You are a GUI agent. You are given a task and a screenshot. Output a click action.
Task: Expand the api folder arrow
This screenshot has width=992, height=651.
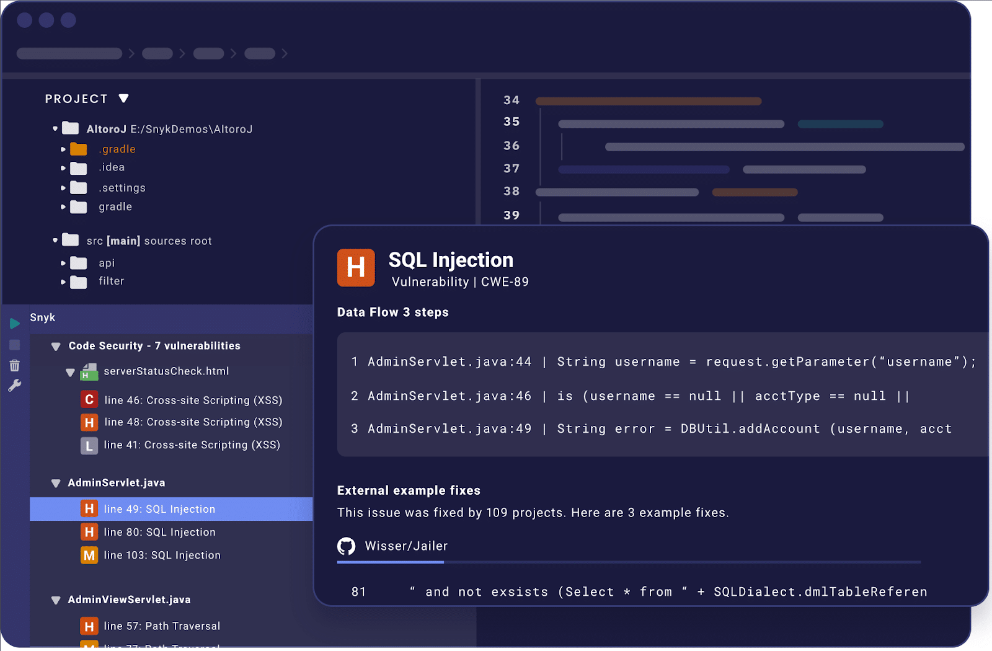click(x=63, y=263)
